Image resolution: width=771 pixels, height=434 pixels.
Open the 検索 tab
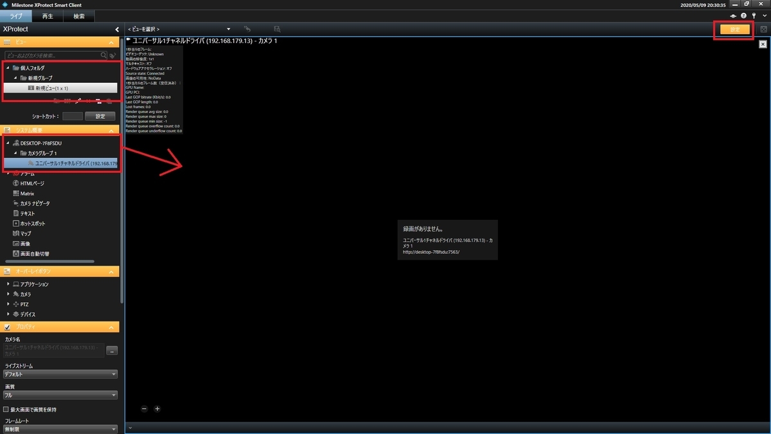pyautogui.click(x=78, y=16)
